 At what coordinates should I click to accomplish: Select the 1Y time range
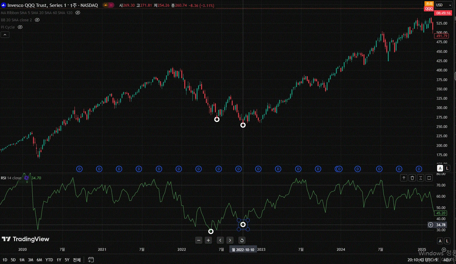click(x=59, y=260)
